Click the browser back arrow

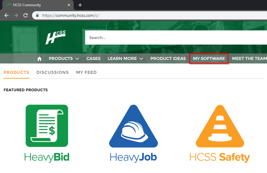(x=6, y=15)
